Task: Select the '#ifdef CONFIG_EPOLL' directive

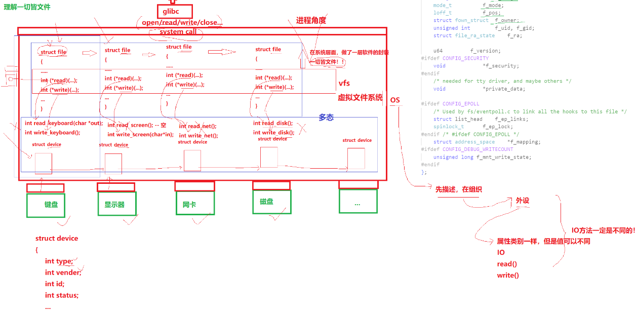Action: [450, 104]
